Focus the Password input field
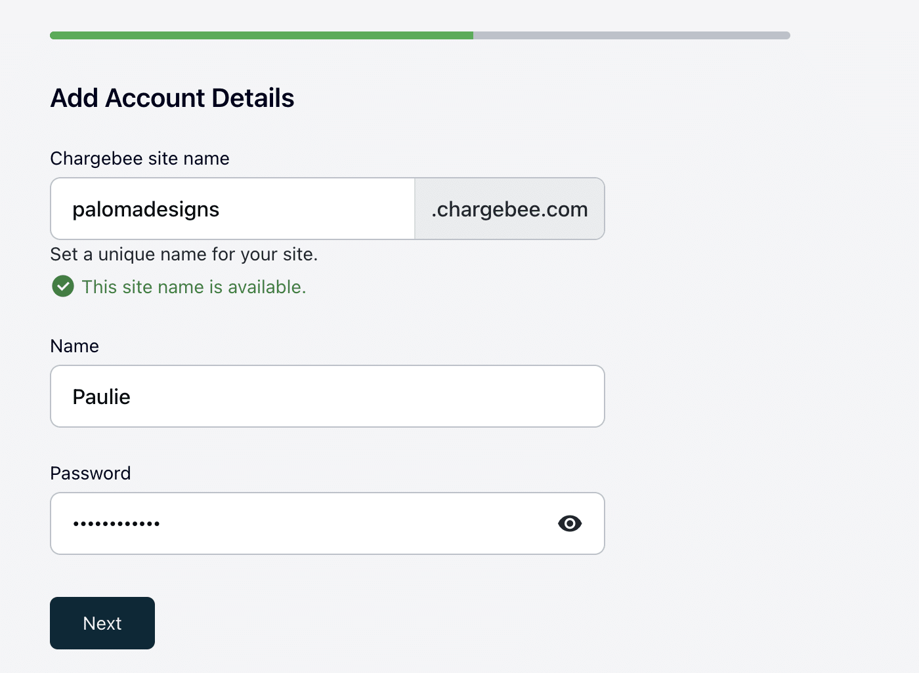Screen dimensions: 919x673 pyautogui.click(x=295, y=523)
